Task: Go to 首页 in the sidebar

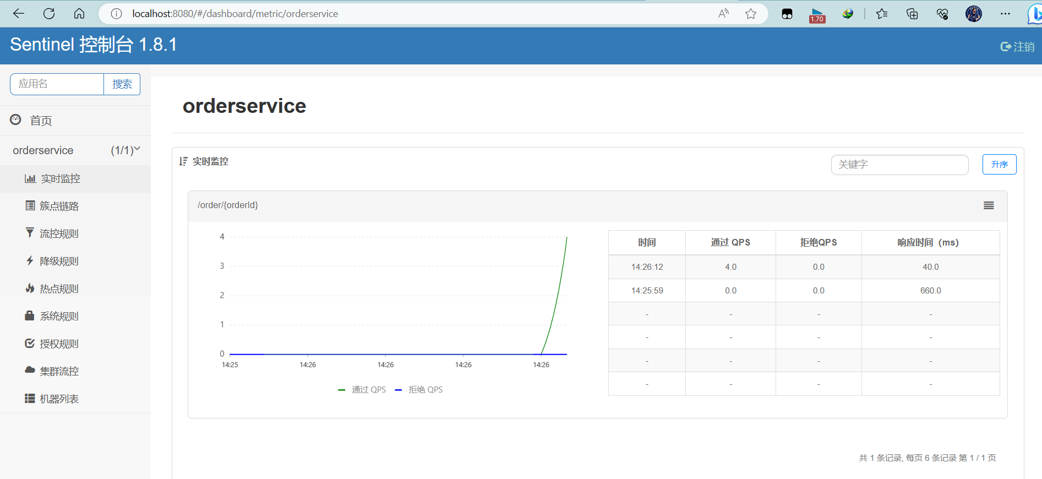Action: (x=41, y=121)
